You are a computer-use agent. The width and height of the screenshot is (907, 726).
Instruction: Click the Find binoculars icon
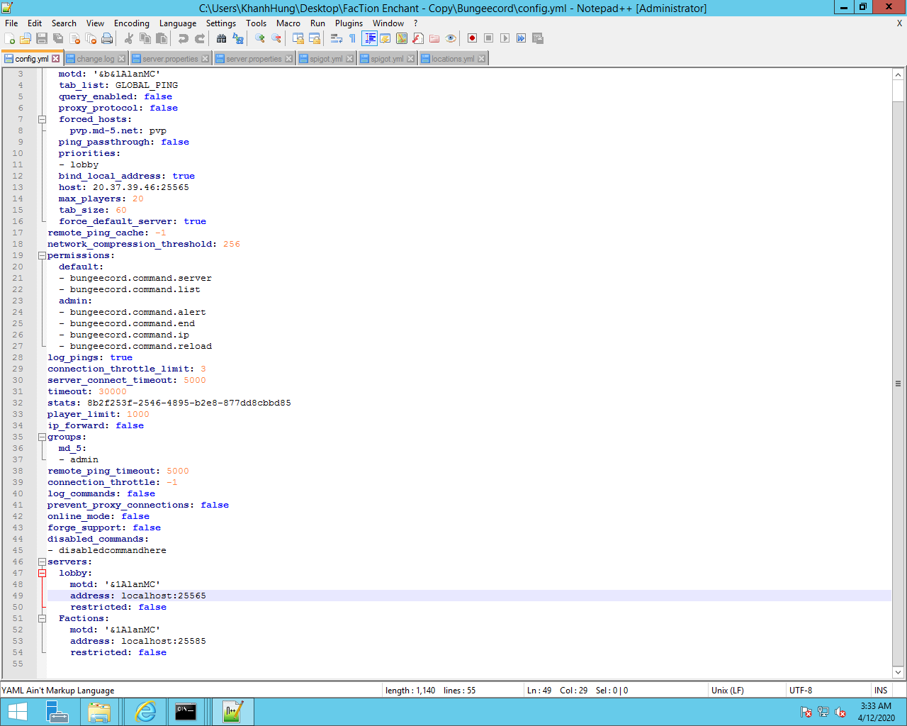click(x=221, y=38)
